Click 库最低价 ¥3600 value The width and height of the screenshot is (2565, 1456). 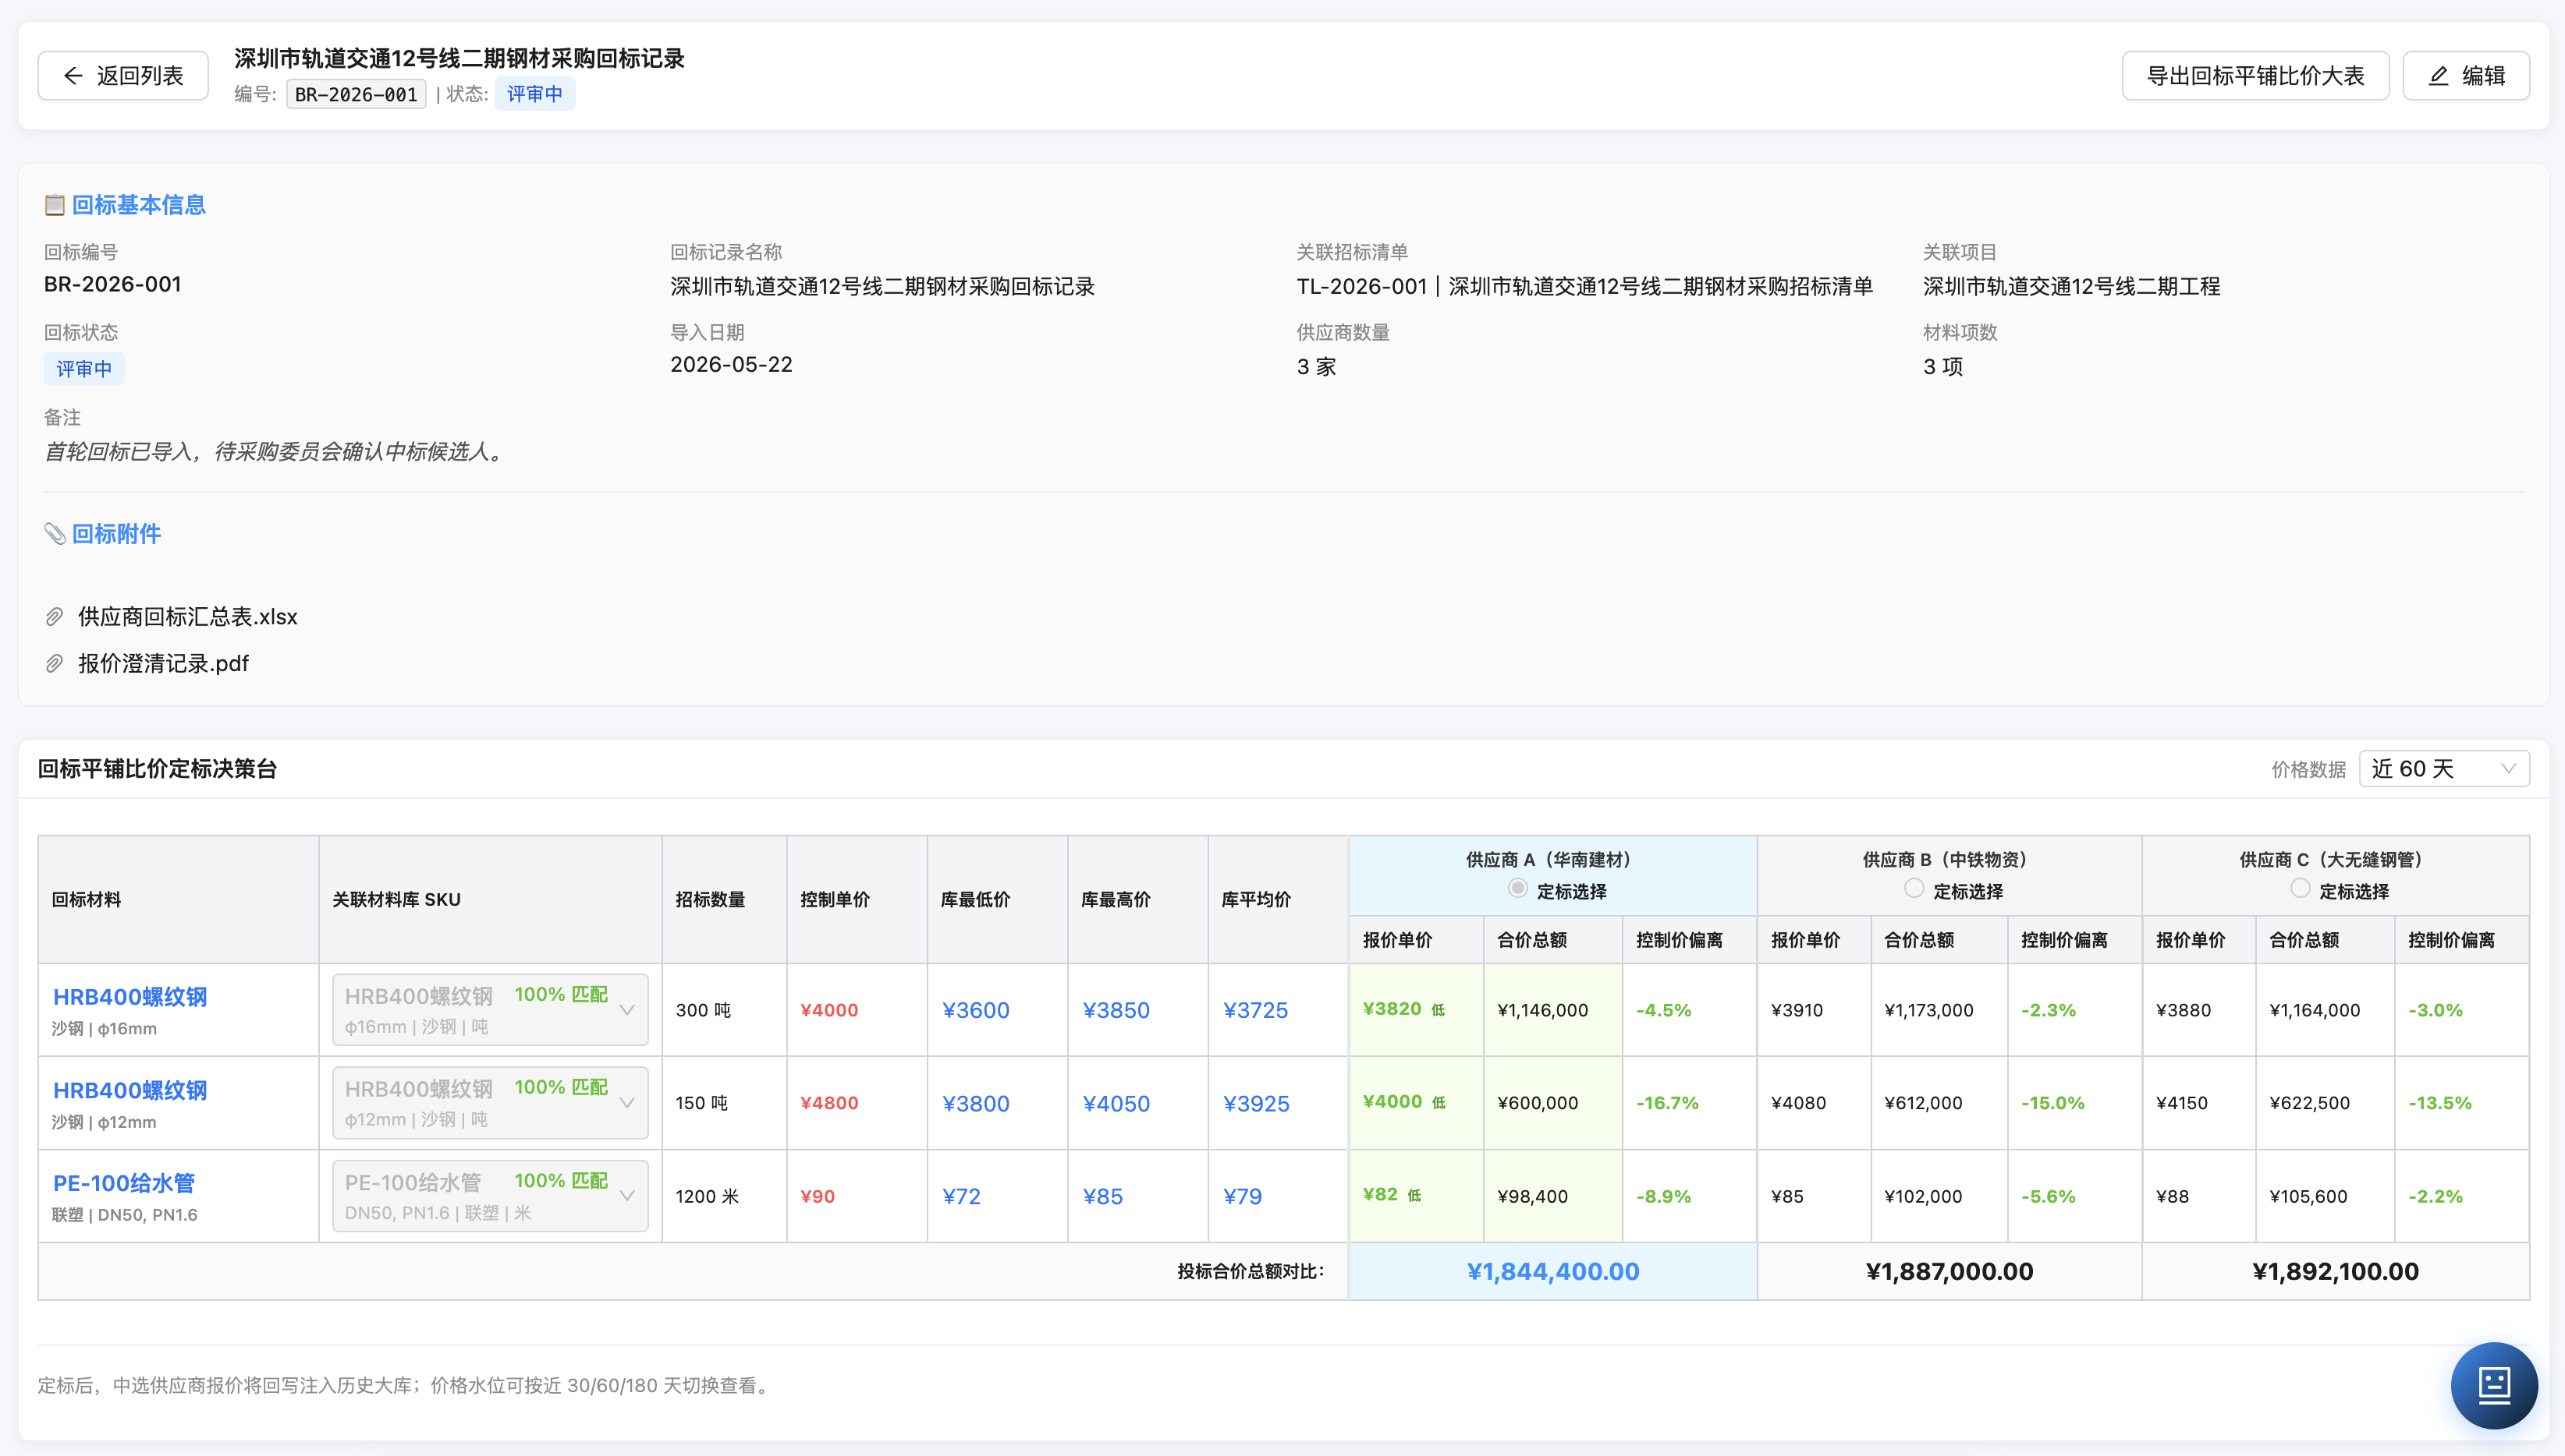point(976,1010)
